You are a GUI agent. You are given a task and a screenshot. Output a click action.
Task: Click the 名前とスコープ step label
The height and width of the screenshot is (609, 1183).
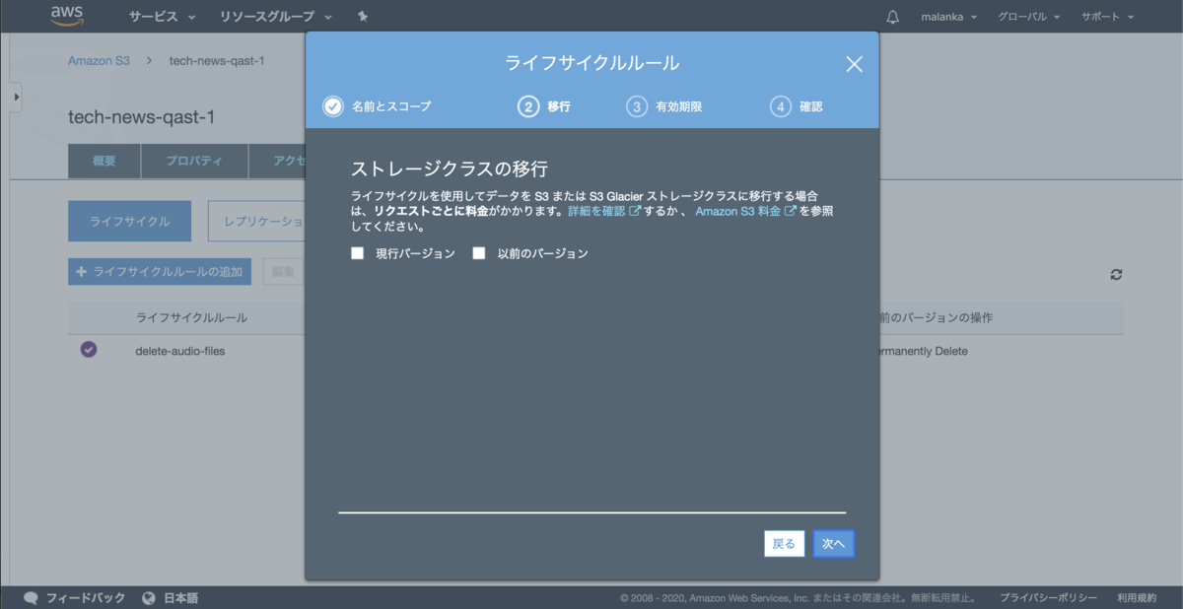(x=391, y=106)
